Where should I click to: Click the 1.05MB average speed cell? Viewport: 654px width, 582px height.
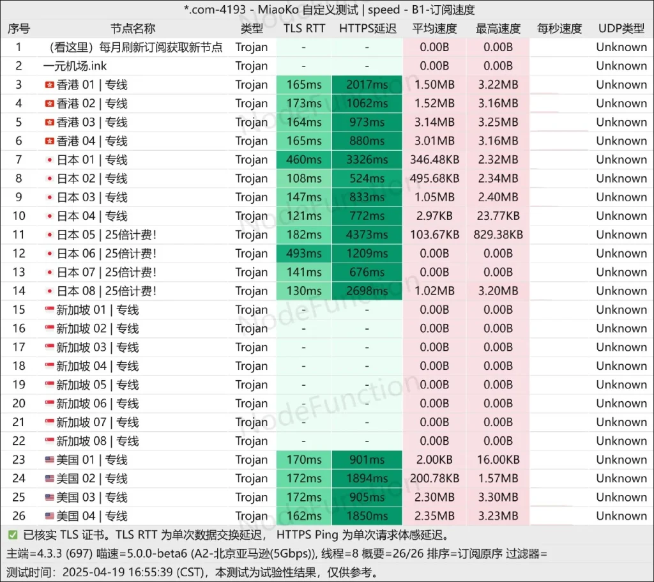(x=434, y=197)
